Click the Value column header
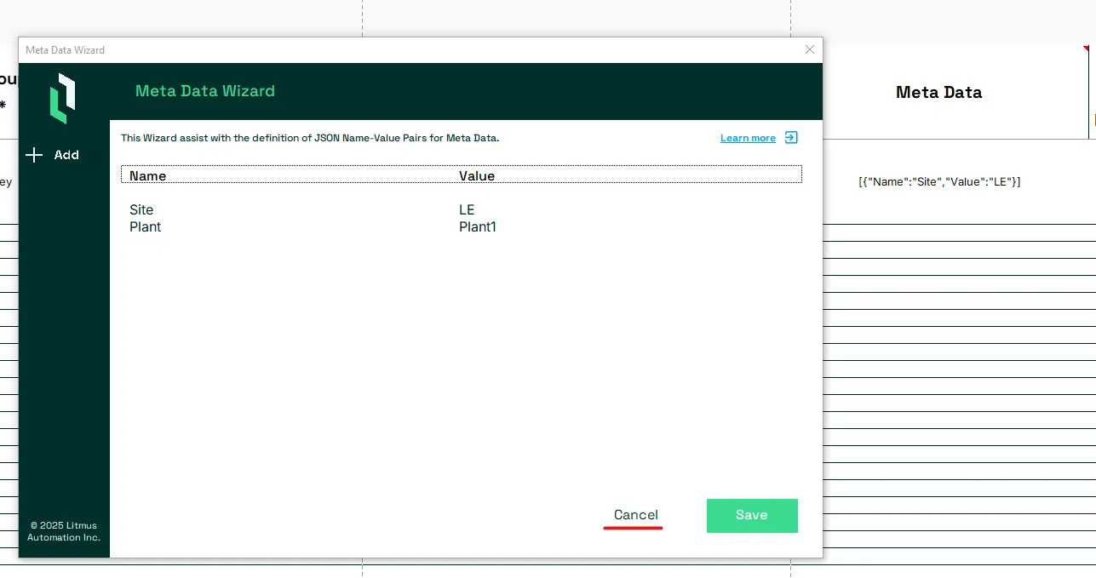The height and width of the screenshot is (578, 1096). tap(477, 176)
